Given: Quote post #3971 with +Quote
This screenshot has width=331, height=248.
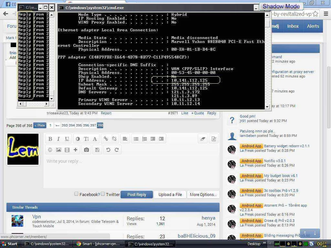Looking at the screenshot, I should (198, 113).
